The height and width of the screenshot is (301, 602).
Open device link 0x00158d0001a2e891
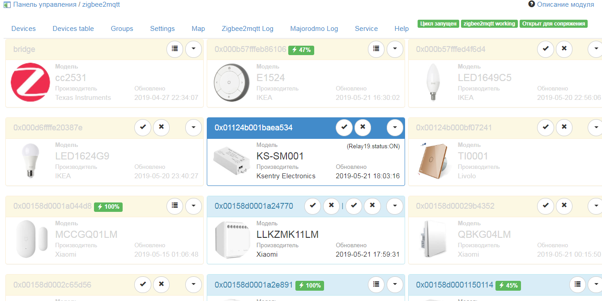(x=254, y=284)
